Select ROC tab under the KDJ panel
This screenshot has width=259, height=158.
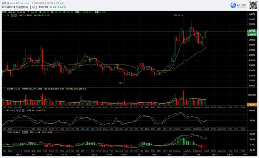coord(93,129)
